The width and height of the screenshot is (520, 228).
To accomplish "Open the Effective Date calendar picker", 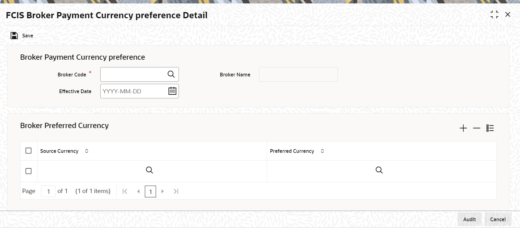I will click(x=172, y=91).
